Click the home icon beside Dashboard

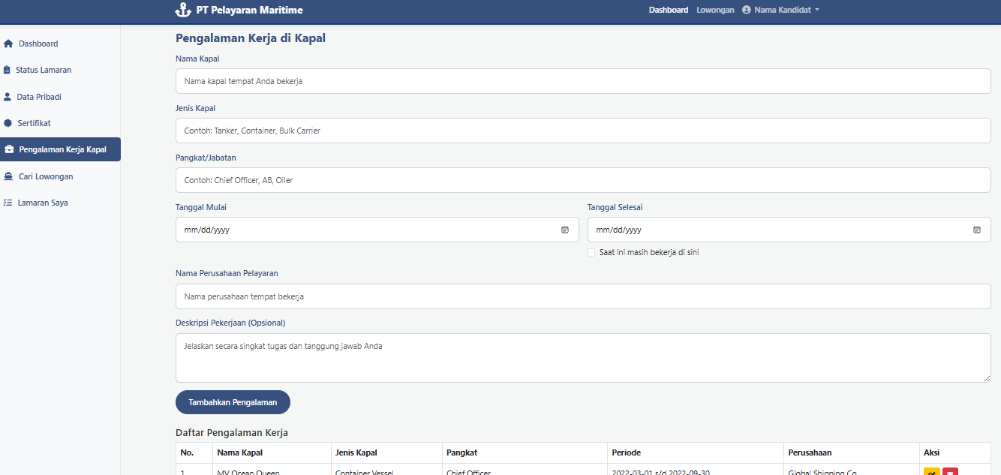click(8, 44)
